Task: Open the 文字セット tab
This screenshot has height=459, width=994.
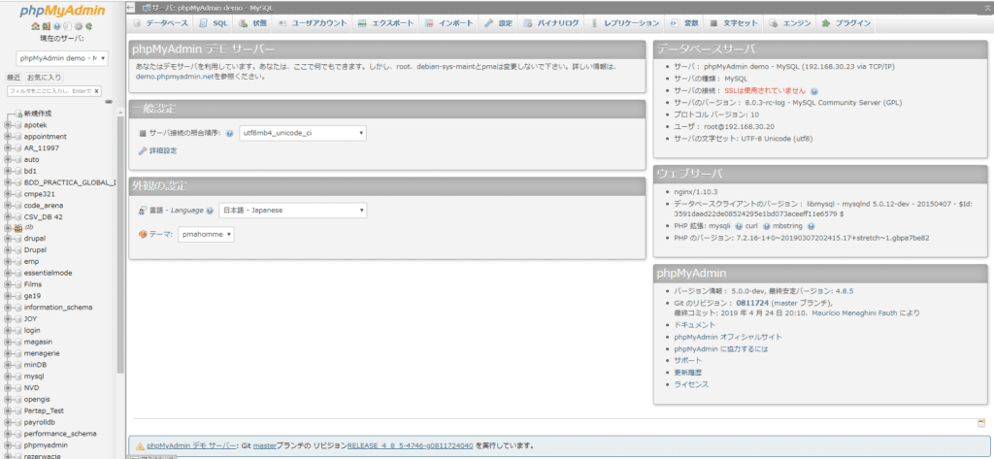Action: click(734, 23)
